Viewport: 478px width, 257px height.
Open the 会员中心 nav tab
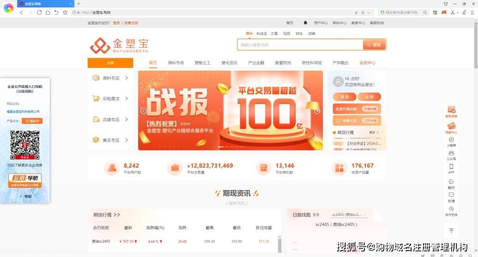pos(367,63)
